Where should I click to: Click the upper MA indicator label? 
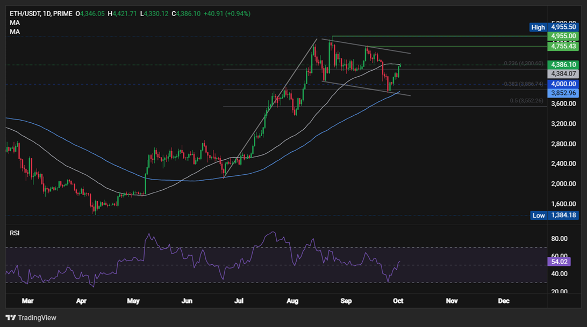pyautogui.click(x=15, y=23)
